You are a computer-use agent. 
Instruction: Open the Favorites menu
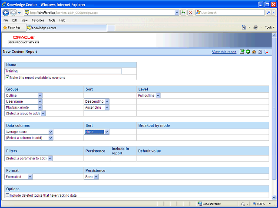tap(38, 20)
